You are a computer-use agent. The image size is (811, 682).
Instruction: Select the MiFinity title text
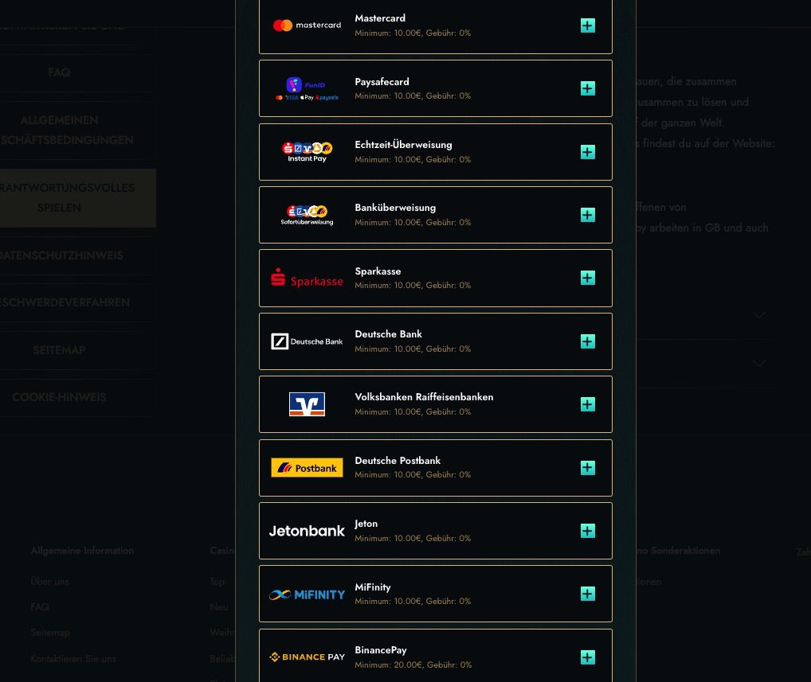[373, 587]
